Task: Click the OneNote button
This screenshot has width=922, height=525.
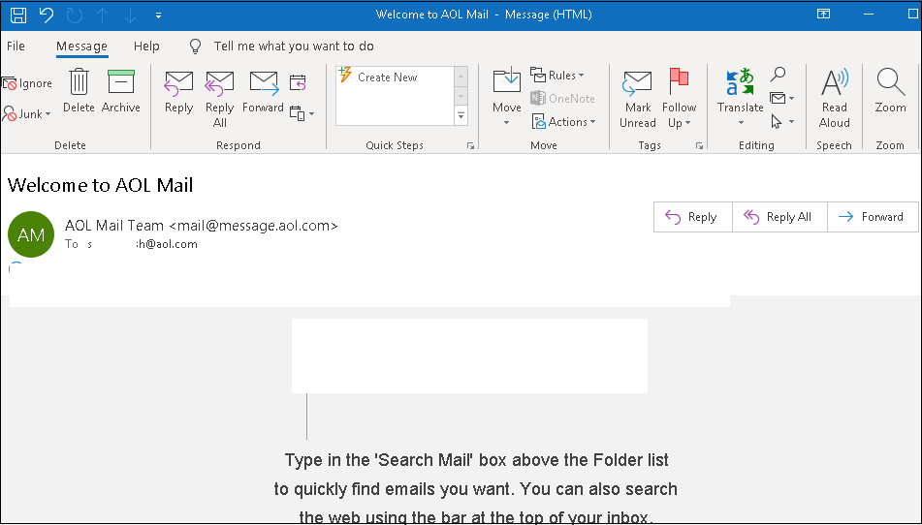Action: click(562, 99)
